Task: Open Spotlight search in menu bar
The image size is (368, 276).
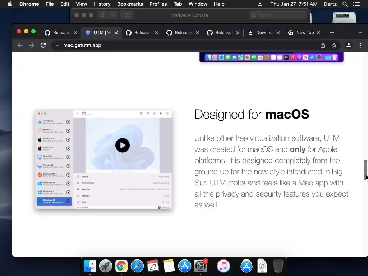Action: click(x=345, y=4)
